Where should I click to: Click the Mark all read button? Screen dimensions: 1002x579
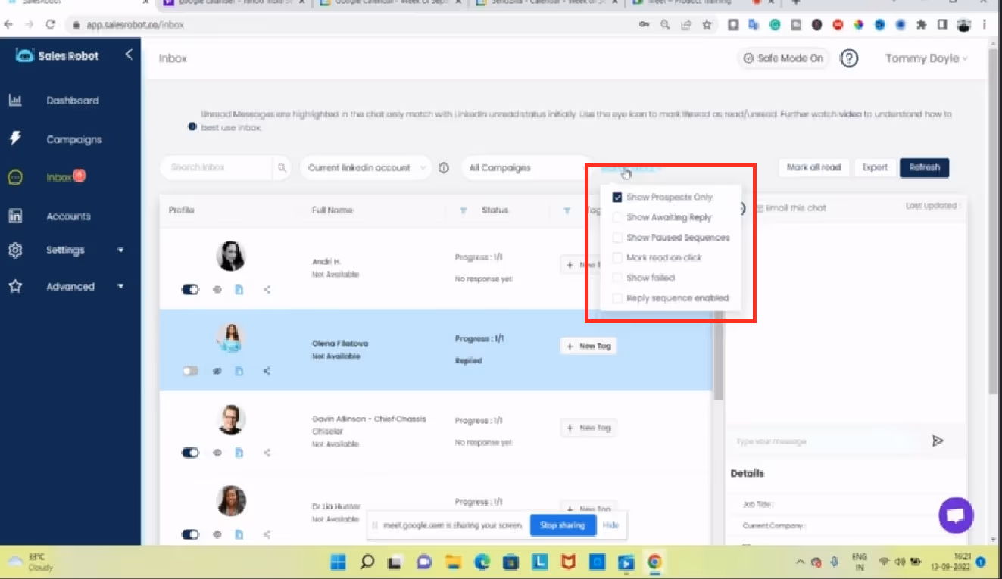pyautogui.click(x=813, y=167)
